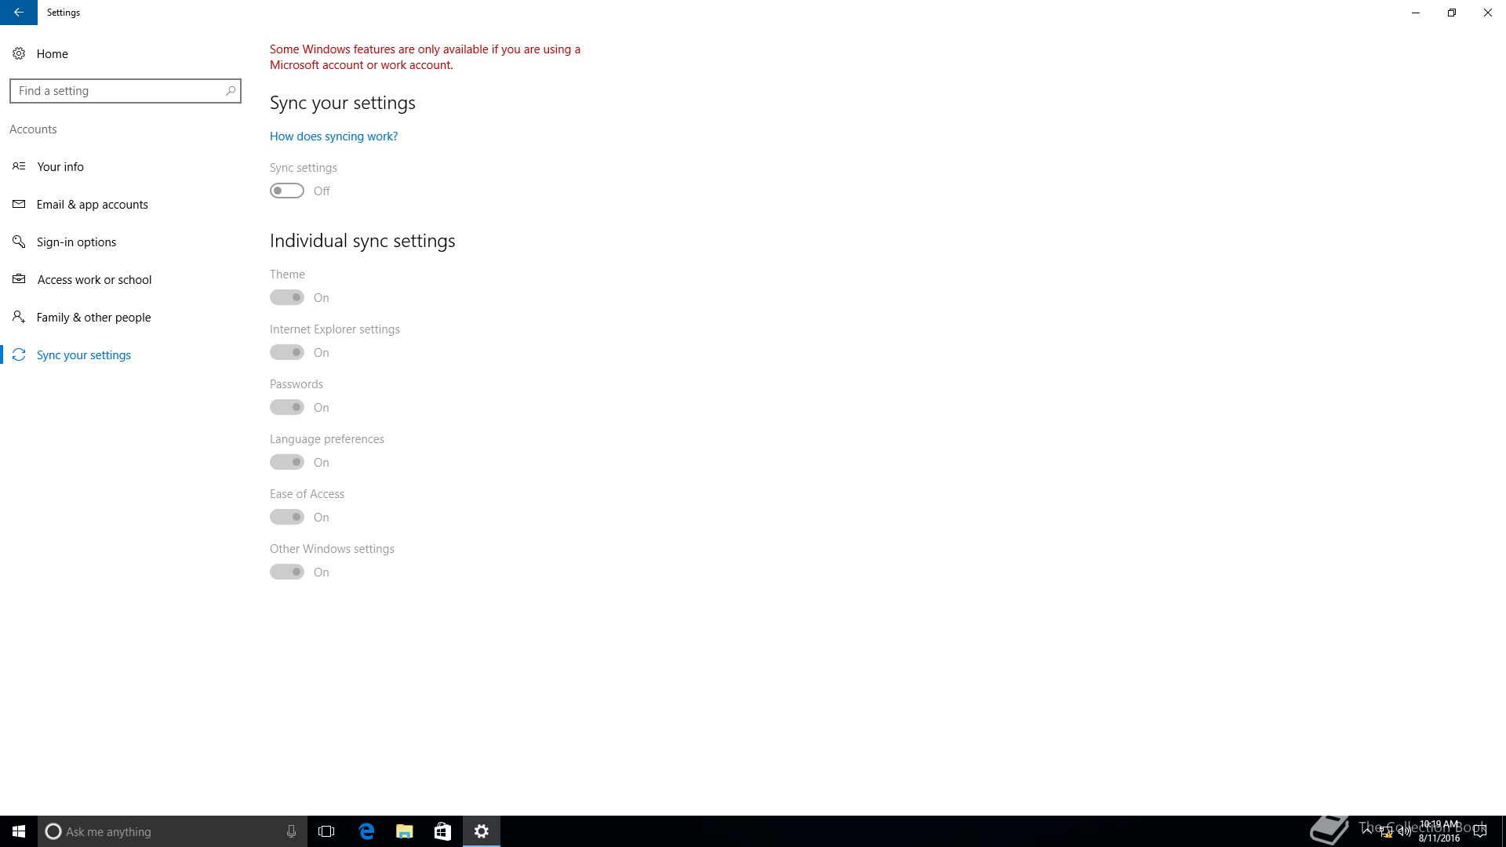Viewport: 1506px width, 847px height.
Task: Open File Explorer from the taskbar
Action: (404, 831)
